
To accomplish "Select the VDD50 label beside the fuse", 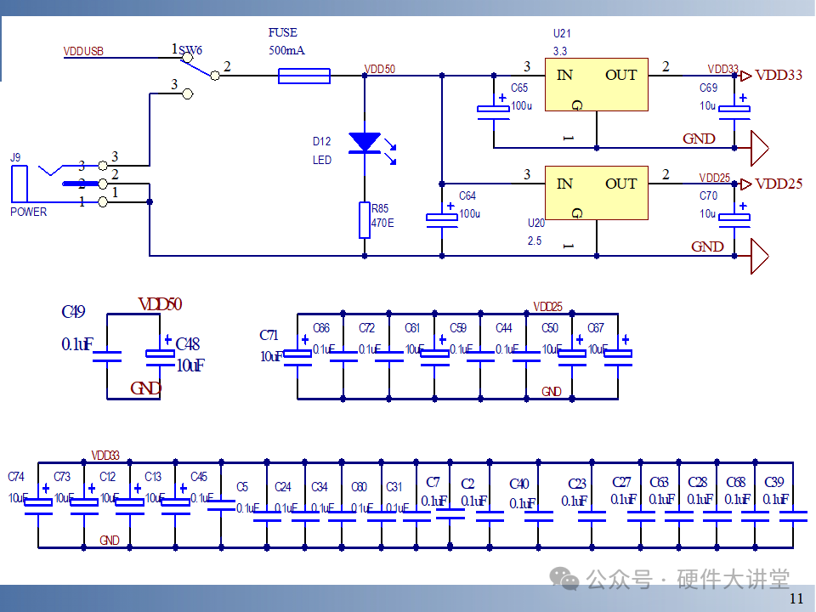I will (x=380, y=69).
